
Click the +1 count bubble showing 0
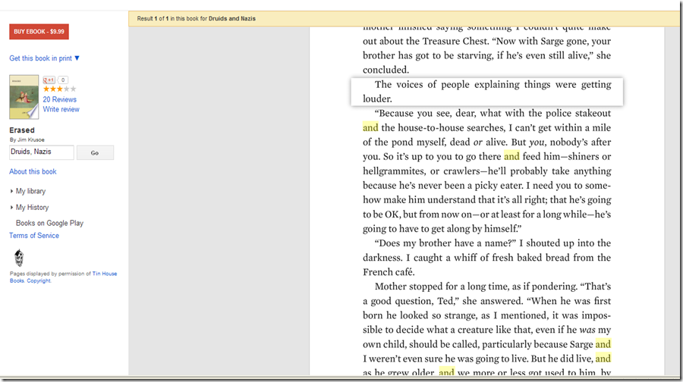(x=63, y=80)
